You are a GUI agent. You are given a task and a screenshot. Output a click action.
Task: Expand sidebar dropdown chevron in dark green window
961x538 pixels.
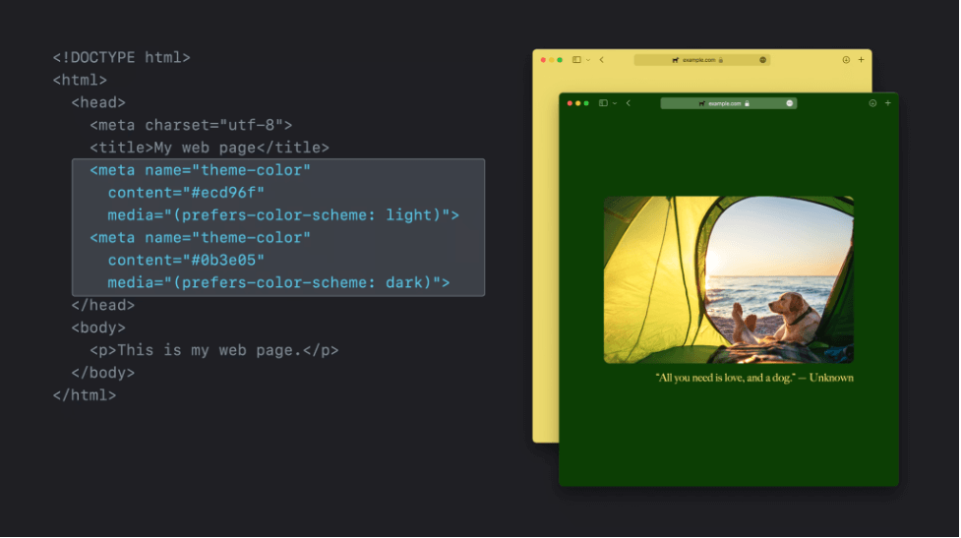coord(615,103)
